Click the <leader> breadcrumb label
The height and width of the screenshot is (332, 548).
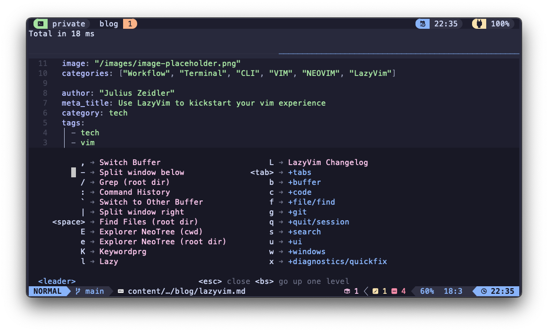tap(57, 282)
